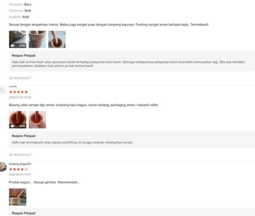Click the thumbs-up icon under the second review
The width and height of the screenshot is (255, 216).
click(11, 155)
